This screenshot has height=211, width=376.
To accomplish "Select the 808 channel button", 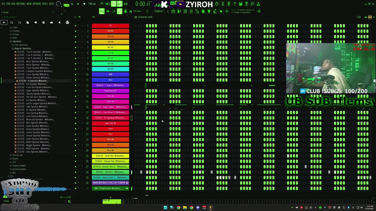I will click(110, 74).
